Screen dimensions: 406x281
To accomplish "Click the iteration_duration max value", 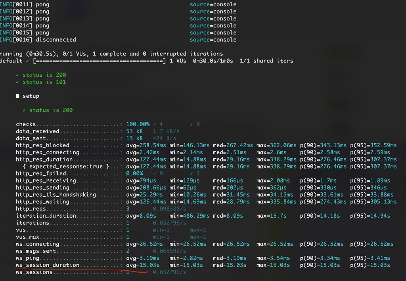I will [x=271, y=216].
